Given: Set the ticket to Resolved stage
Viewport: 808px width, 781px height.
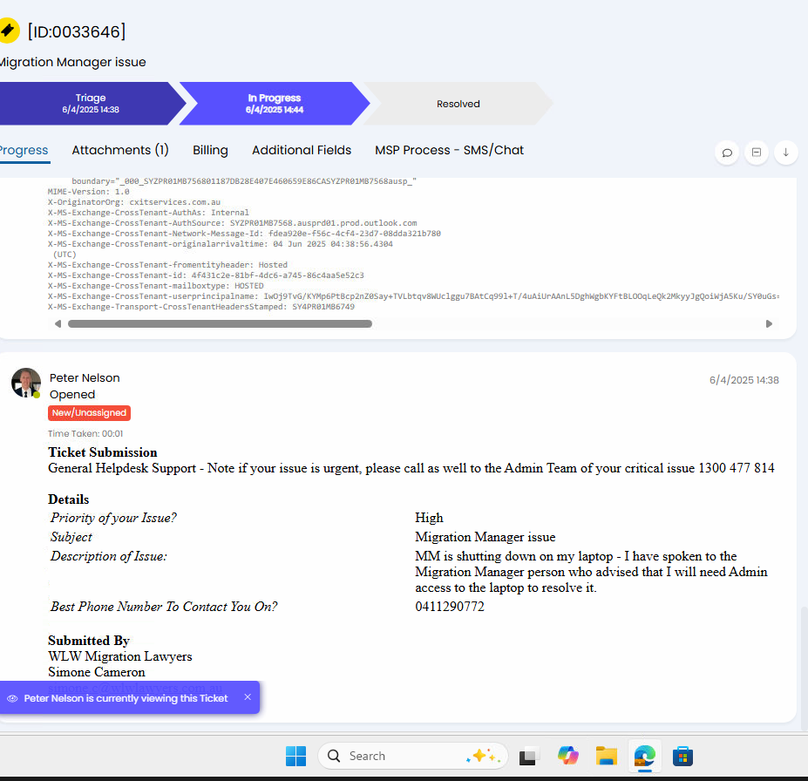Looking at the screenshot, I should [x=458, y=104].
